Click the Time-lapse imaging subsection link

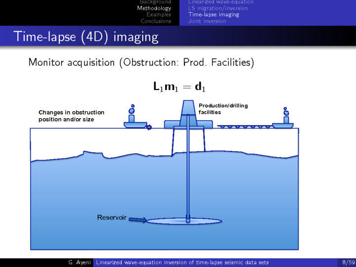pyautogui.click(x=213, y=15)
